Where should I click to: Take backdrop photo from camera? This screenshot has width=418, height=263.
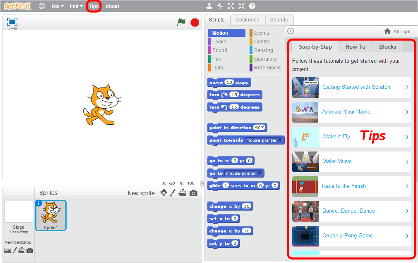click(30, 251)
